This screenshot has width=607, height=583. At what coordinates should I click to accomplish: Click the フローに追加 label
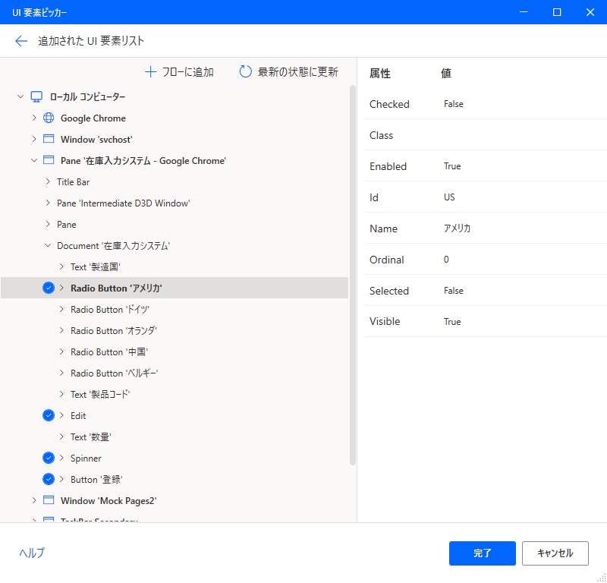187,72
